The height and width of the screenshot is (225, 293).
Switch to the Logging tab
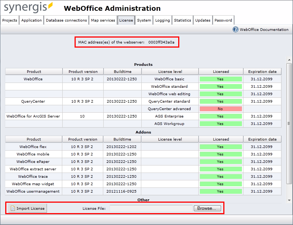click(x=163, y=20)
